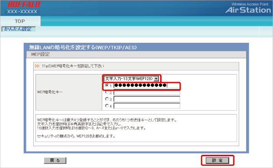Click the dropdown arrow next to 文字入力・13文字
The image size is (273, 168).
click(x=156, y=79)
